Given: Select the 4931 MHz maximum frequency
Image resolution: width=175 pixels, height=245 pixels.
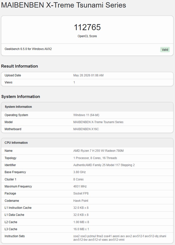Looking at the screenshot, I should click(x=80, y=186).
